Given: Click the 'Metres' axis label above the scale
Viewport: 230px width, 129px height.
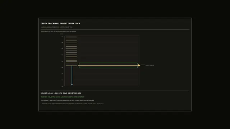Looking at the screenshot, I should click(x=61, y=34).
